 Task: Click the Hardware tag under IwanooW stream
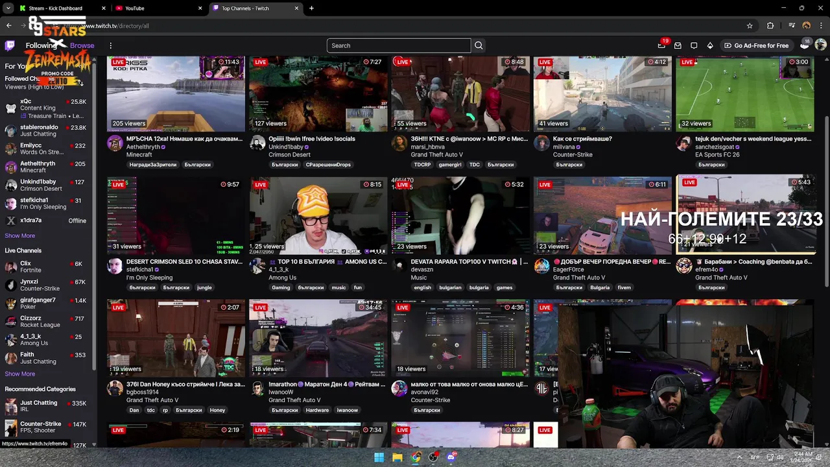click(x=317, y=410)
